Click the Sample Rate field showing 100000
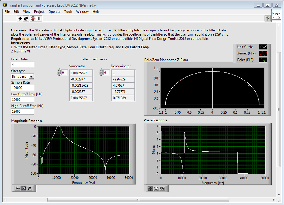The image size is (284, 205). 23,88
